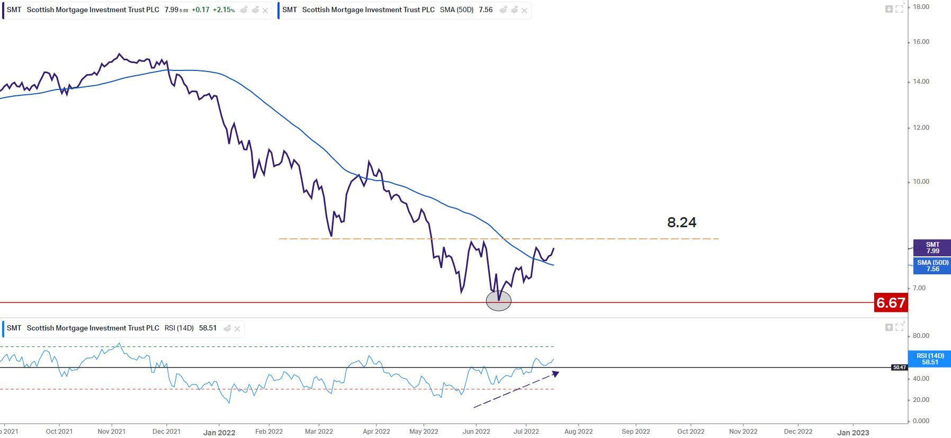Click the +0.17 change value in legend
951x438 pixels.
click(x=200, y=10)
